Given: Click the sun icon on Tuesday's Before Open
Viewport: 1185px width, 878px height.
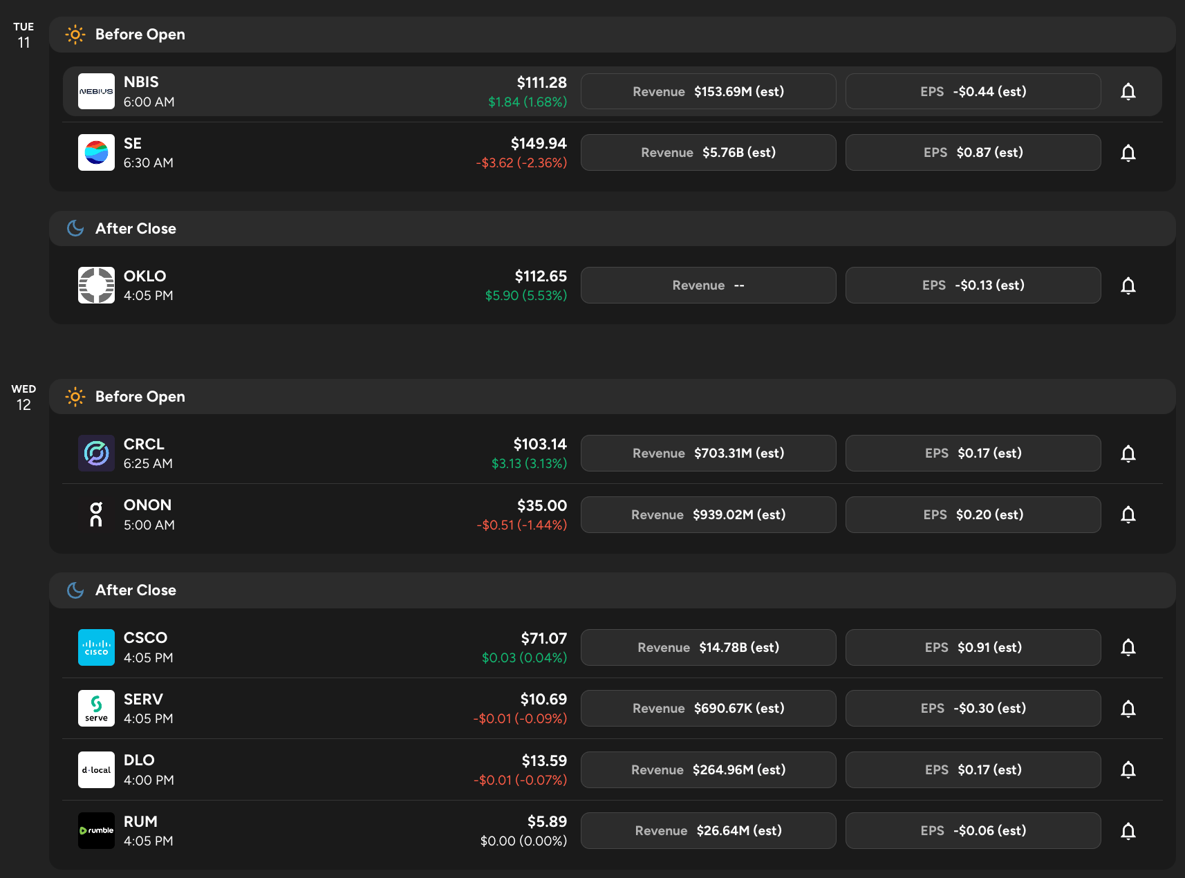Looking at the screenshot, I should tap(75, 35).
